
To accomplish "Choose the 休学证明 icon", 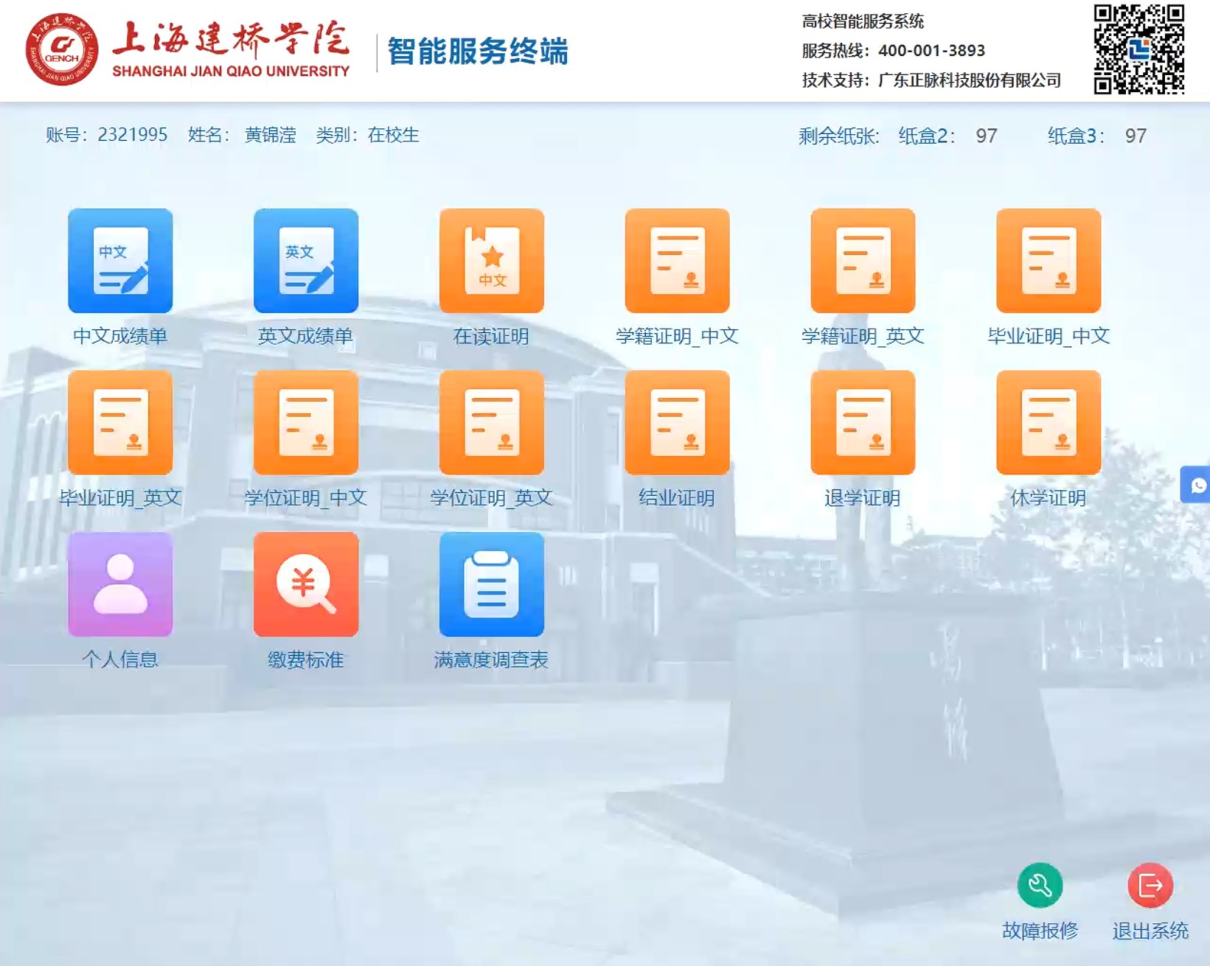I will pyautogui.click(x=1049, y=423).
